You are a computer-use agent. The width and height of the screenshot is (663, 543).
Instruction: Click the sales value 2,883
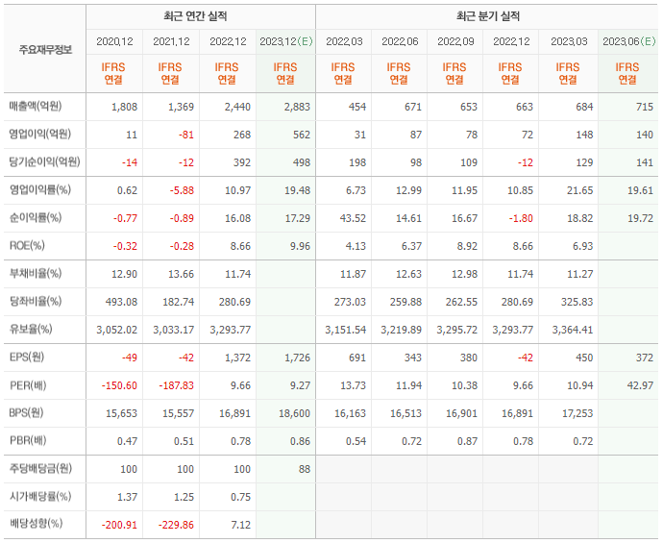pyautogui.click(x=297, y=107)
